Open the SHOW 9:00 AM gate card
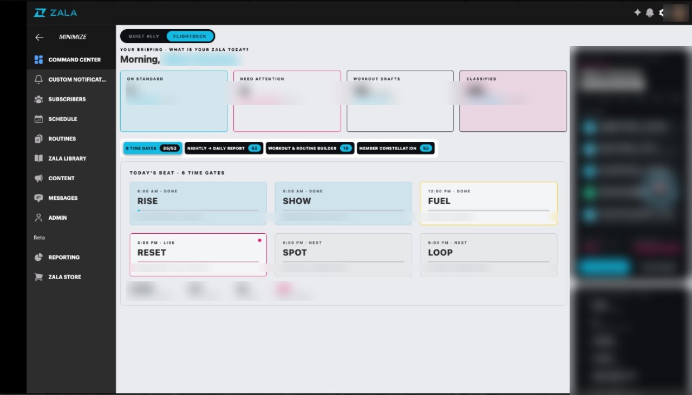 tap(343, 203)
